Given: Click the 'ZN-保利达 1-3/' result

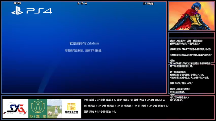Looking at the screenshot, I should coord(92,106).
